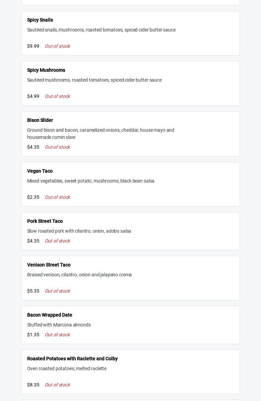Click the $9.99 price for Spicy Snails

point(33,46)
